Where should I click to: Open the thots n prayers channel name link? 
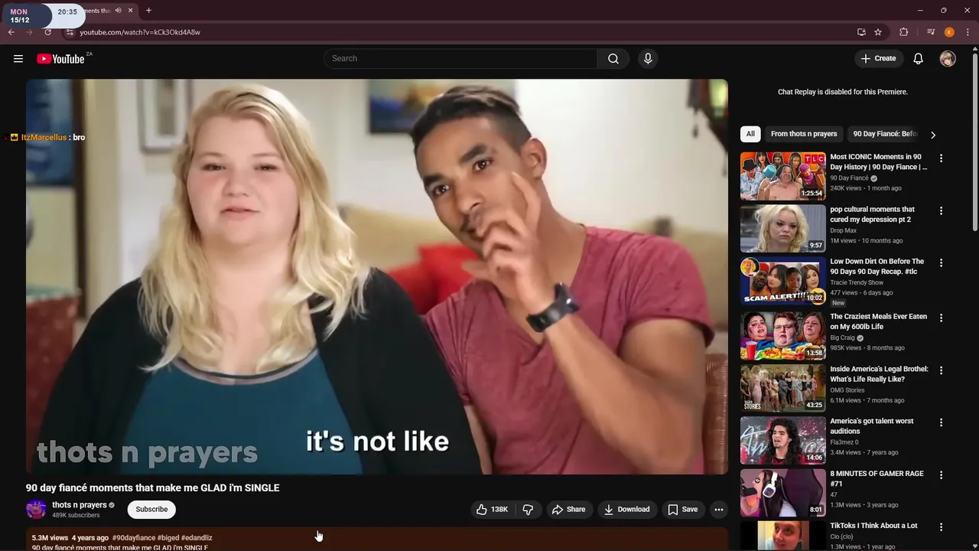80,505
